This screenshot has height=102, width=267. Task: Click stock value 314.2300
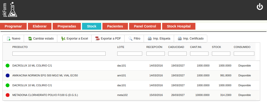[x=226, y=95]
